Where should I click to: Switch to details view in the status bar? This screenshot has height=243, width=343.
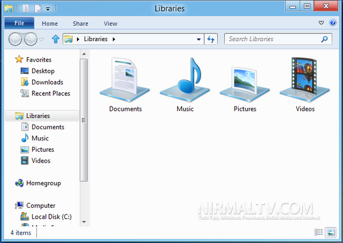click(319, 232)
